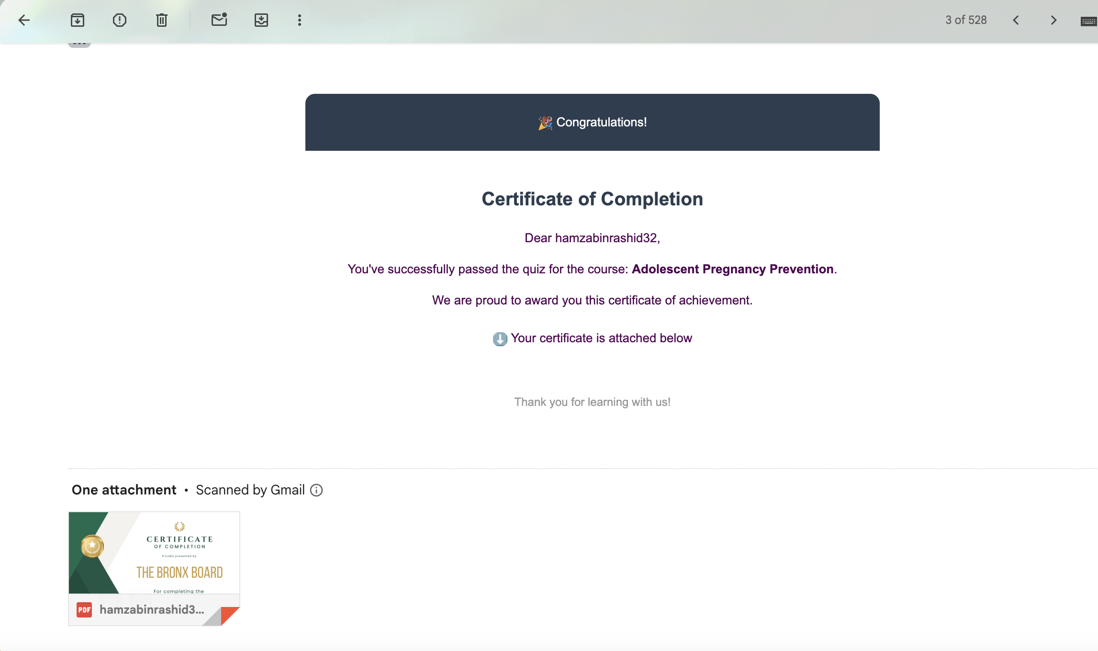Archive this certificate email
Image resolution: width=1098 pixels, height=651 pixels.
tap(78, 20)
